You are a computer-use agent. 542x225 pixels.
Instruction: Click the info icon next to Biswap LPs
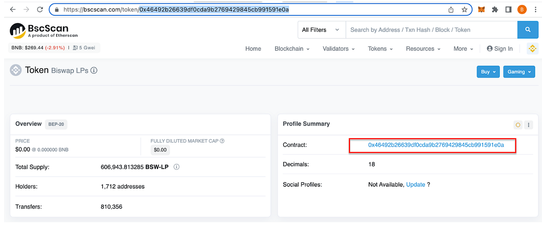tap(94, 71)
